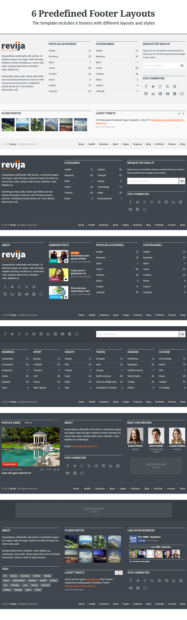This screenshot has height=620, width=187.
Task: Click the 970x90 Advertising Area banner
Action: pyautogui.click(x=93, y=510)
